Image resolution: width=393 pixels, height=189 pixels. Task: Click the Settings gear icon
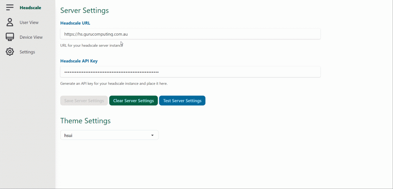click(10, 52)
